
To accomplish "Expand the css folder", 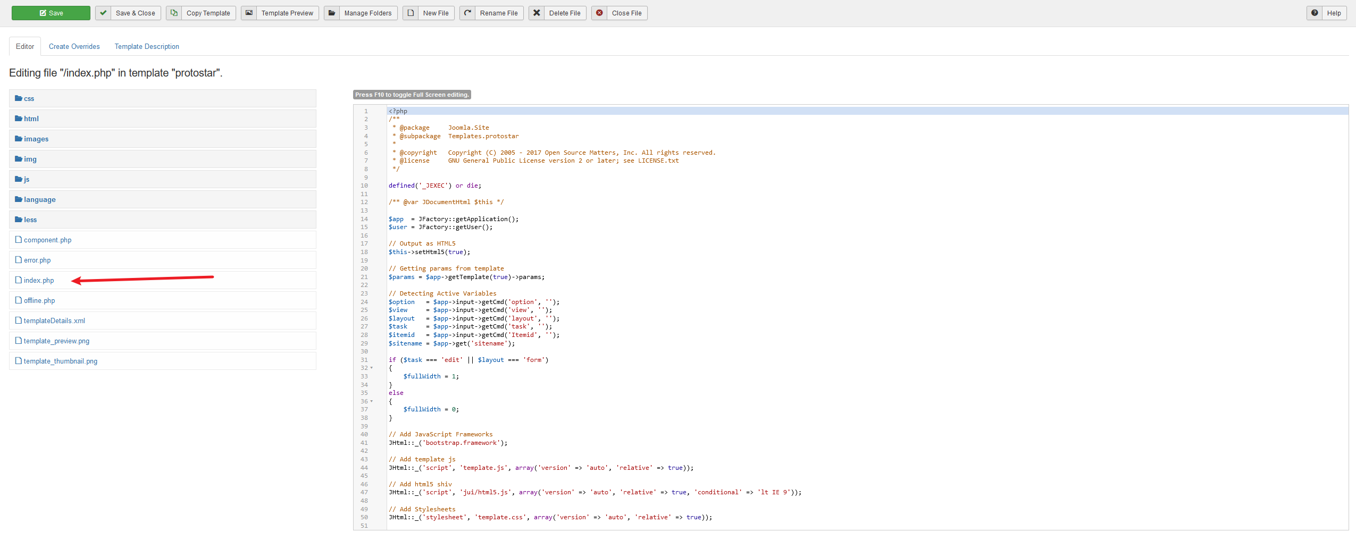I will coord(163,98).
